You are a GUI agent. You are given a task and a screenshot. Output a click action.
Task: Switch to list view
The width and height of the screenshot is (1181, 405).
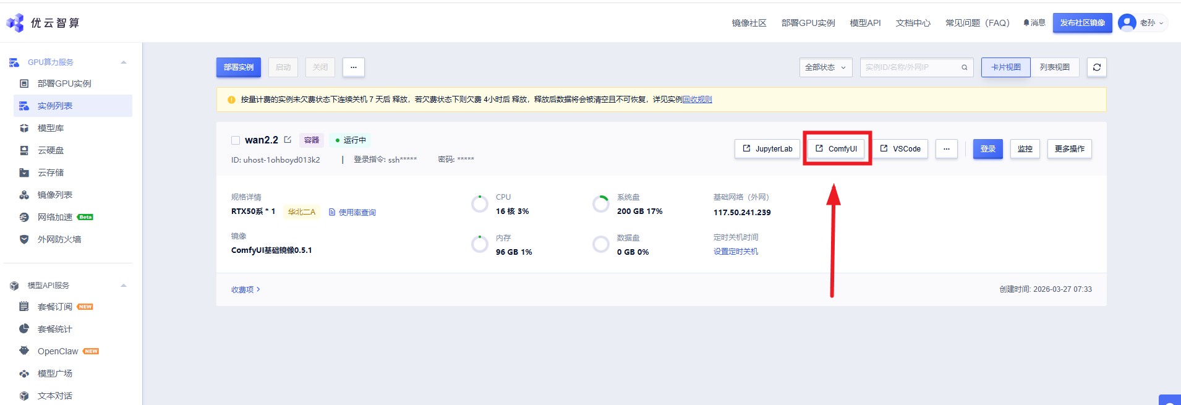coord(1054,67)
